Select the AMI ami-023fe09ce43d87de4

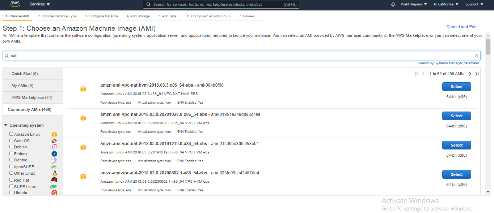click(x=457, y=174)
